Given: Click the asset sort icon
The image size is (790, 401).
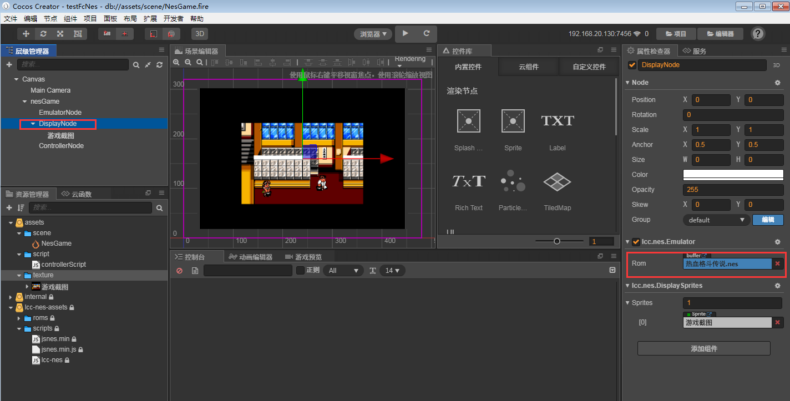Looking at the screenshot, I should [21, 208].
